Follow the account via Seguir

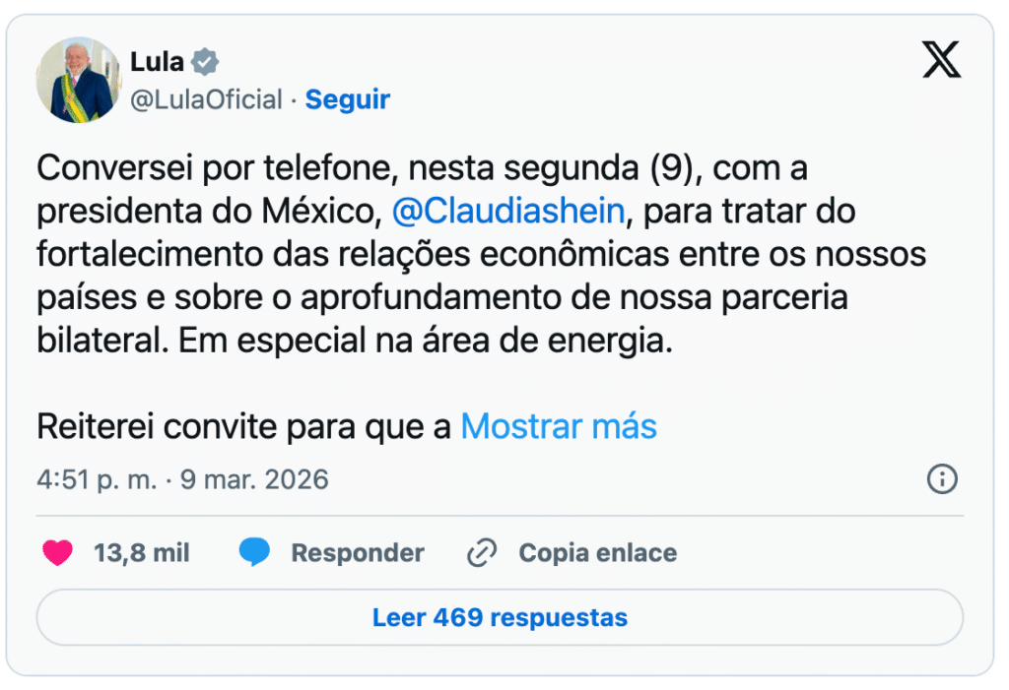pyautogui.click(x=348, y=99)
